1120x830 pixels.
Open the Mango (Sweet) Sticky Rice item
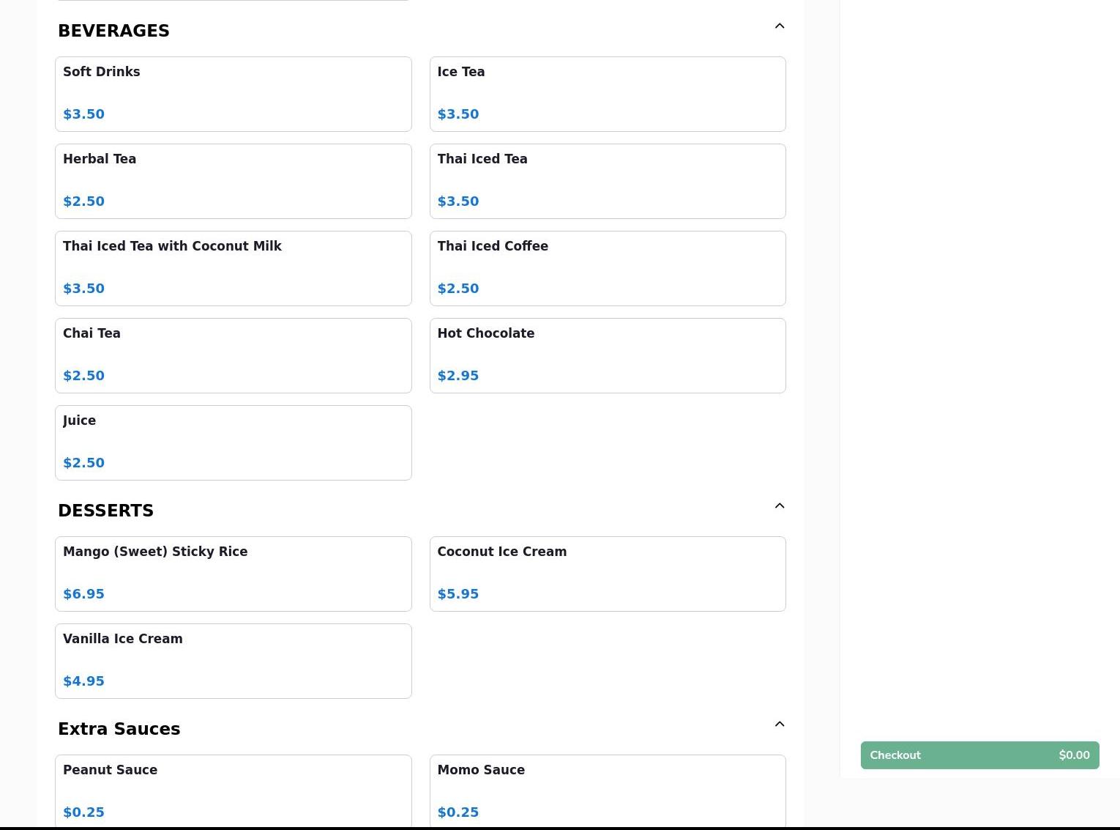(233, 574)
